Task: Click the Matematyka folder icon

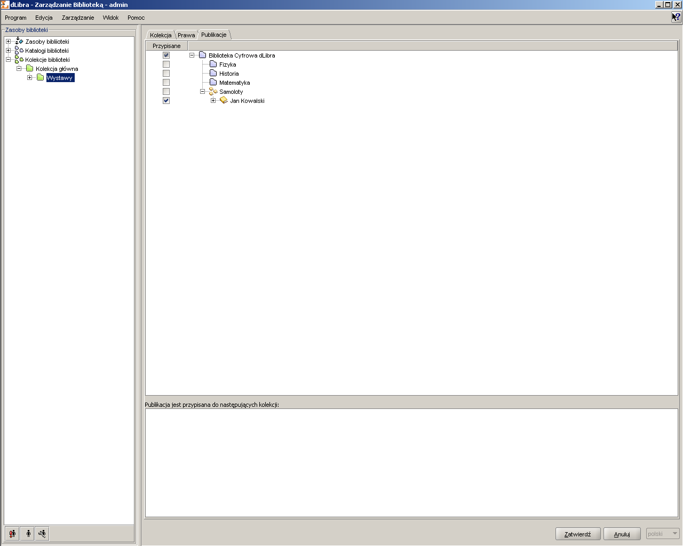Action: [x=213, y=83]
